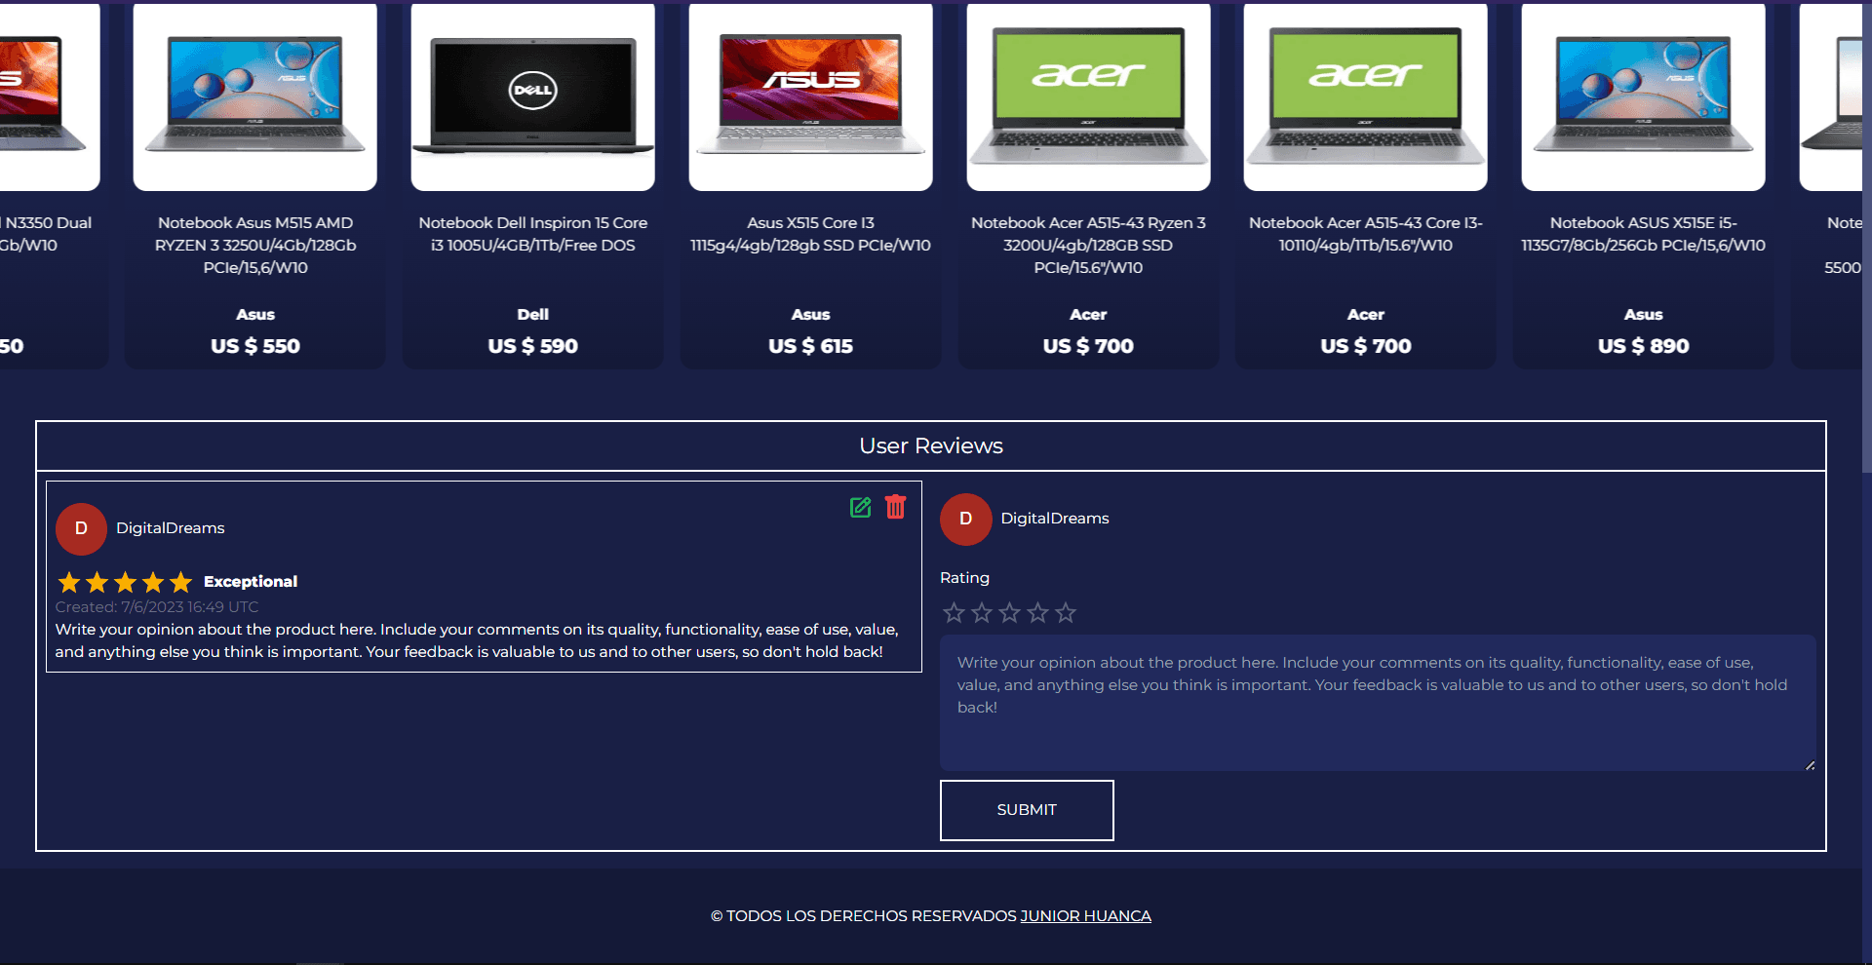1872x965 pixels.
Task: Set rating to one star
Action: pyautogui.click(x=954, y=613)
